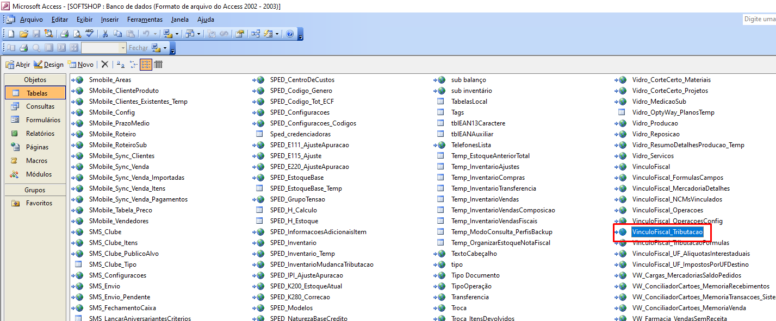The height and width of the screenshot is (321, 776).
Task: Open the Inserir menu
Action: click(x=109, y=20)
